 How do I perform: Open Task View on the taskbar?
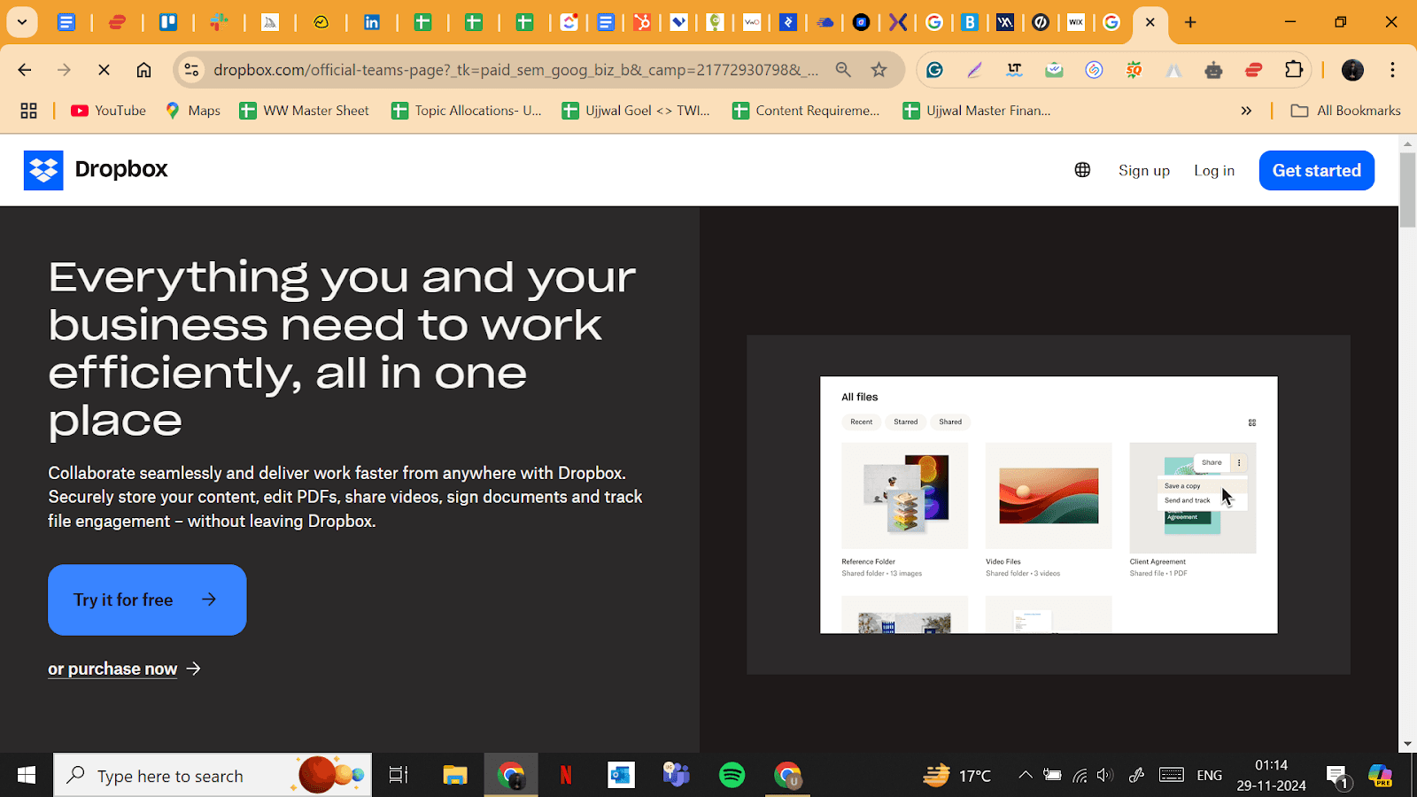pyautogui.click(x=399, y=776)
